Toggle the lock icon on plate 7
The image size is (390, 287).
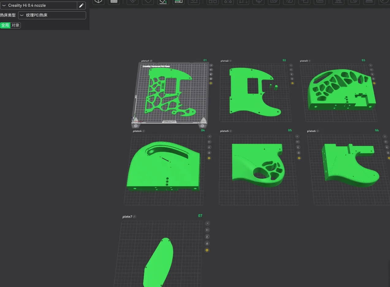pyautogui.click(x=207, y=243)
